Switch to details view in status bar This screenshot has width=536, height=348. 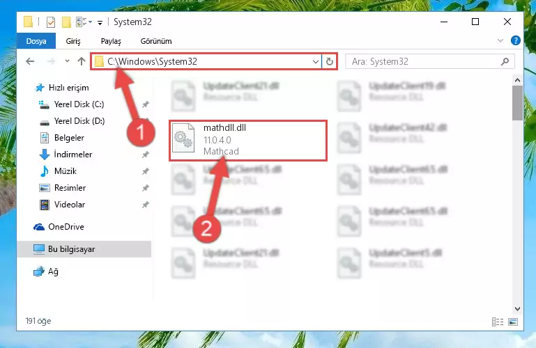(x=498, y=322)
